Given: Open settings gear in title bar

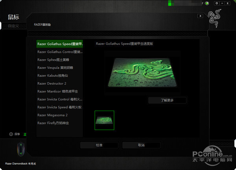Looking at the screenshot, I should pyautogui.click(x=216, y=3).
